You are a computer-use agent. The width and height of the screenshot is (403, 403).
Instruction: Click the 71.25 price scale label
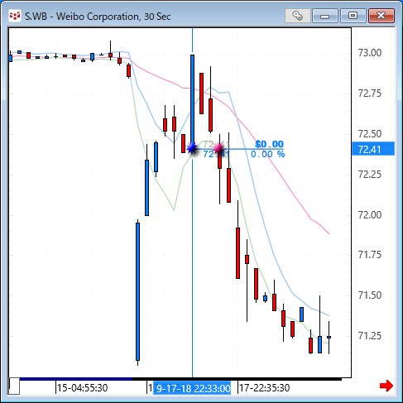click(370, 336)
